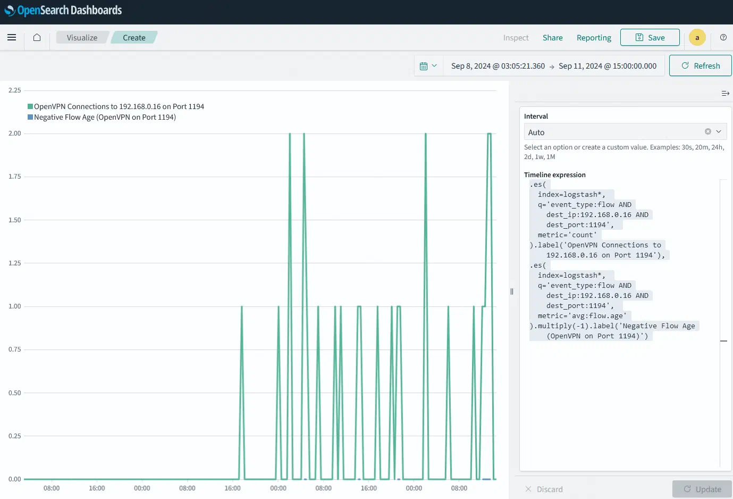
Task: Open the Reporting menu
Action: (x=594, y=38)
